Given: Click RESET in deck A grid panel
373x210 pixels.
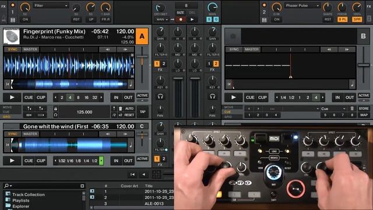Looking at the screenshot, I should 129,115.
